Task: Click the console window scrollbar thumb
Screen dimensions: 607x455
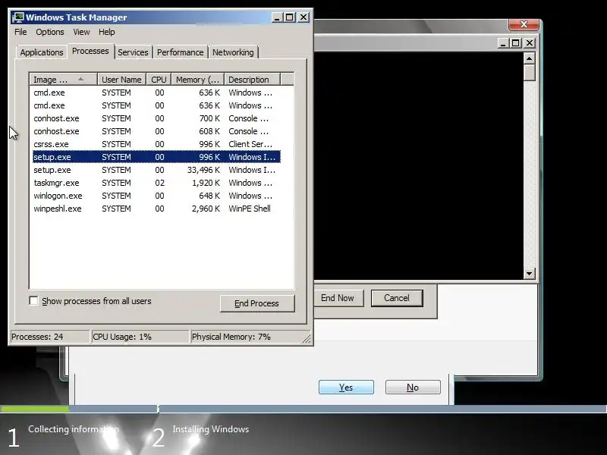Action: click(529, 73)
